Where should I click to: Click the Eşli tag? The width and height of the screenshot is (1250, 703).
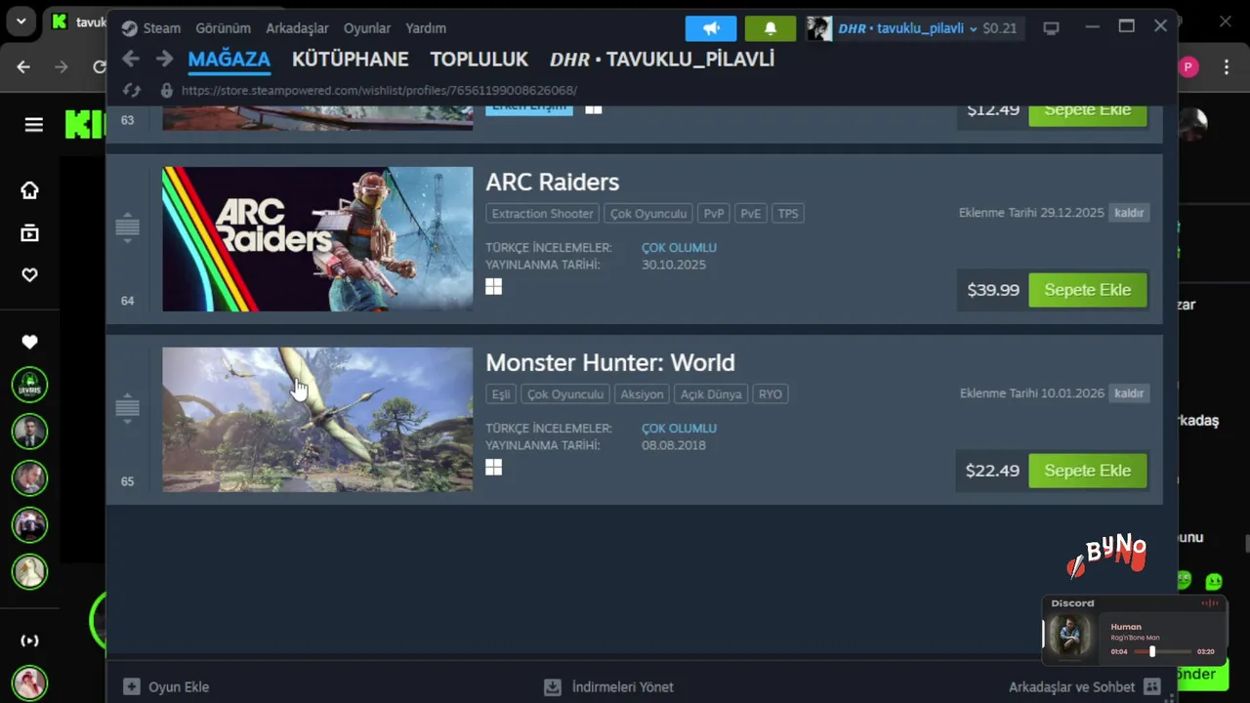(501, 394)
